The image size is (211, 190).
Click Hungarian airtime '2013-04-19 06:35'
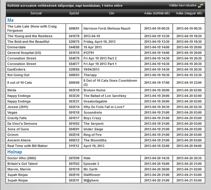tap(189, 28)
